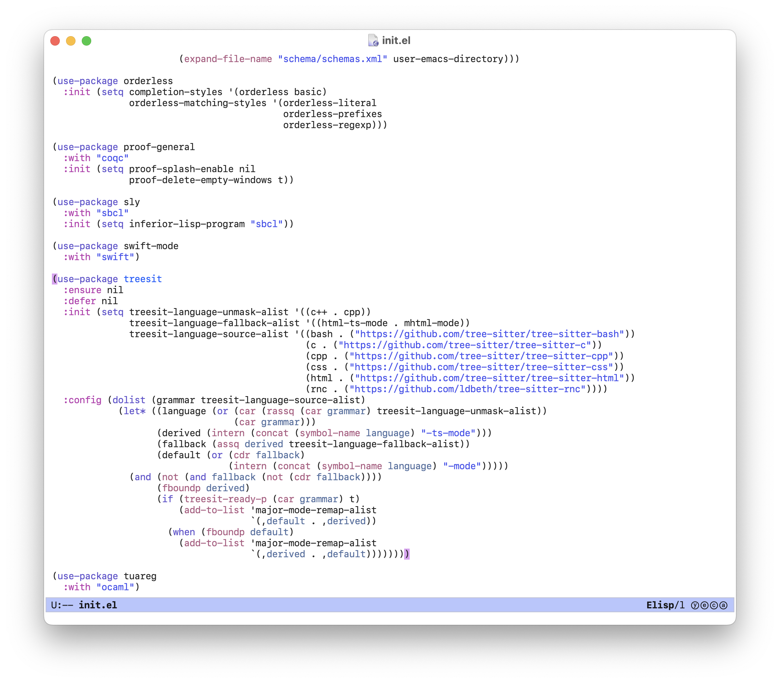Click the yellow minimize window button

71,41
